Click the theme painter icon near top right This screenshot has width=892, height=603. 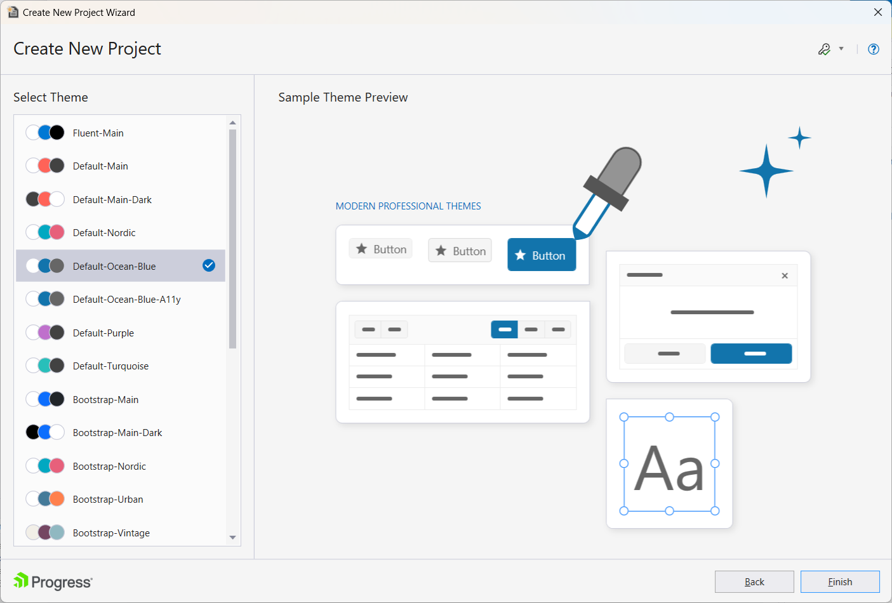coord(825,49)
